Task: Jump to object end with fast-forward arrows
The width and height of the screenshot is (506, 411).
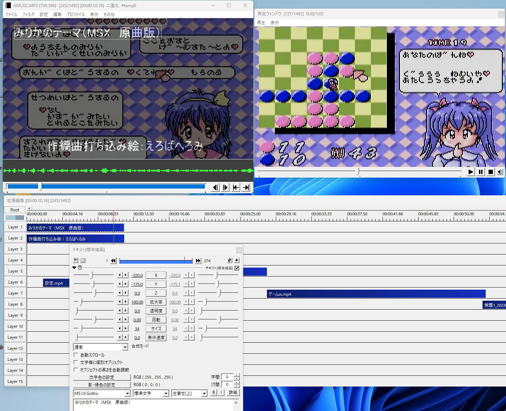Action: click(198, 261)
